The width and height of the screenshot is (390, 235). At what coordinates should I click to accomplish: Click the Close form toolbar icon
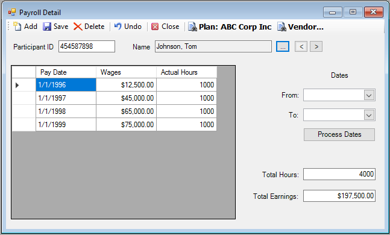click(x=155, y=27)
